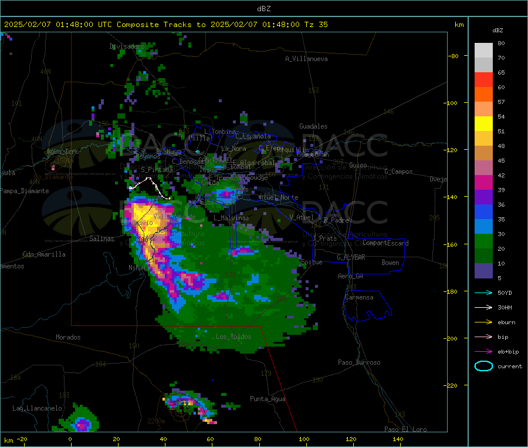The height and width of the screenshot is (447, 528).
Task: Pick the lightest gray top swatch in legend
Action: 483,51
